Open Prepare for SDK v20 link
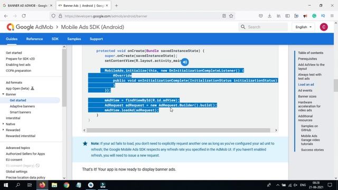The image size is (338, 190). click(20, 59)
